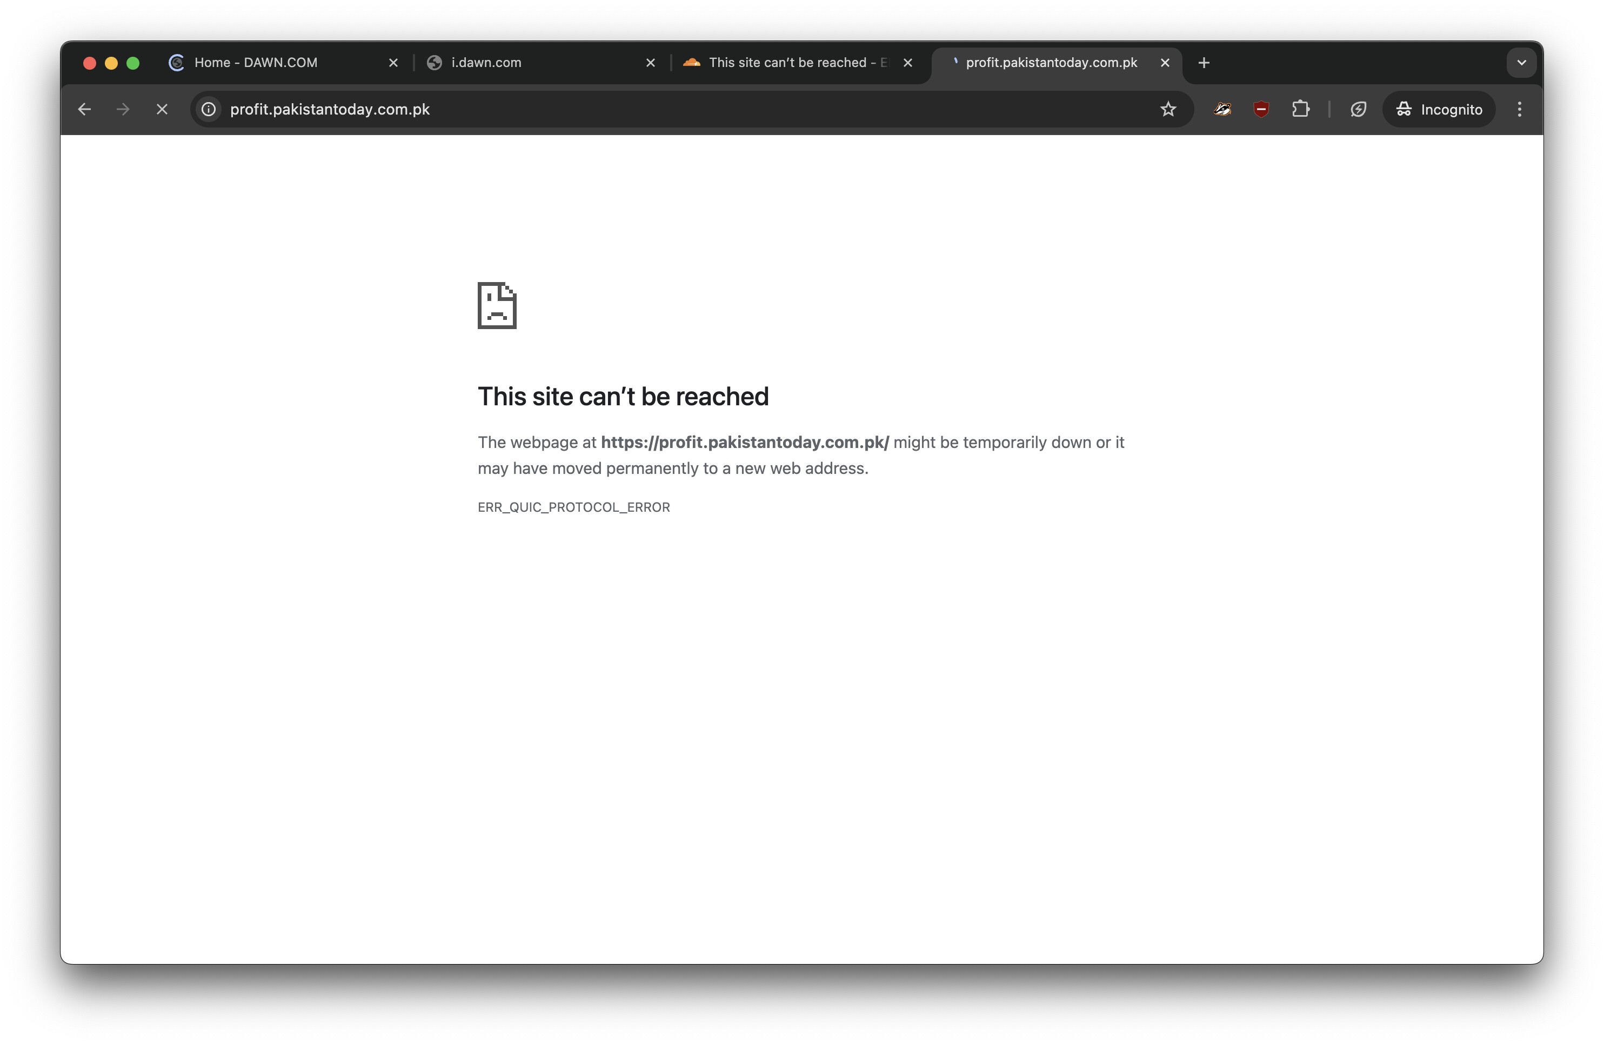Screen dimensions: 1604x1044
Task: Select the 'This site can't be reached' tab
Action: (788, 63)
